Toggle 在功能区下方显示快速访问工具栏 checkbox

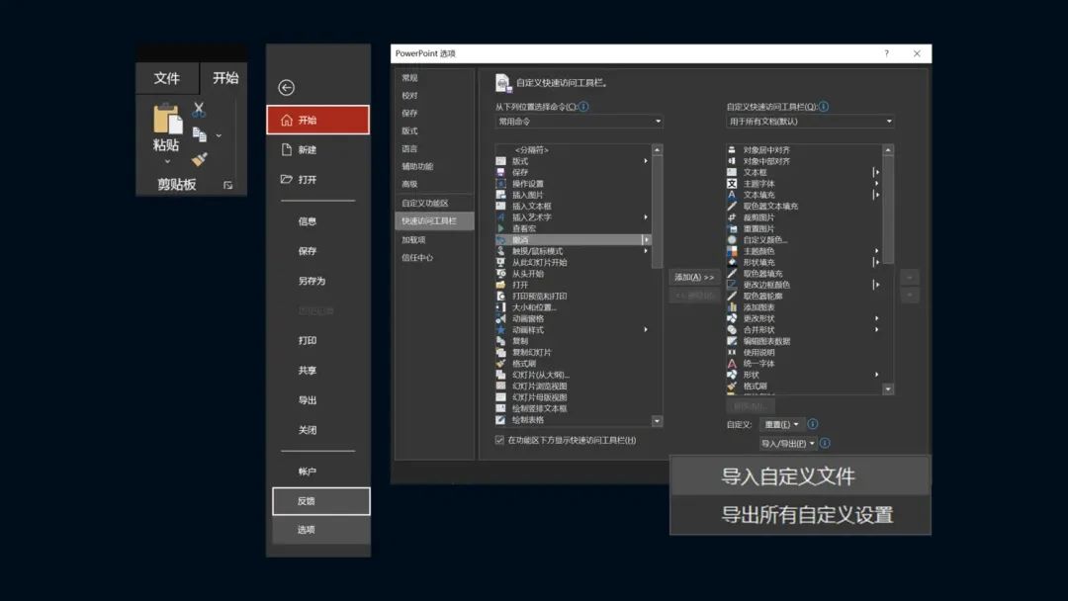tap(500, 440)
